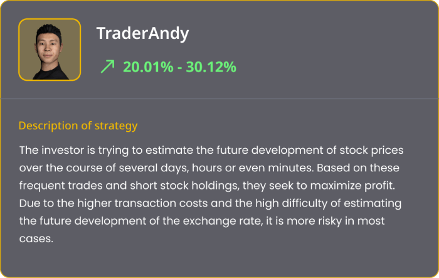This screenshot has height=278, width=439.
Task: Open TraderAndy's profile photo
Action: point(50,50)
